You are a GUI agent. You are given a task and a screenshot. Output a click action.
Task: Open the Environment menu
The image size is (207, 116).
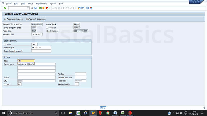tap(41, 4)
